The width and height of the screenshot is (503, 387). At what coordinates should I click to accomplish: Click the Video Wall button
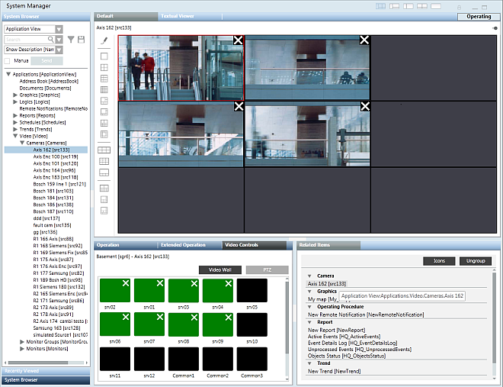(x=219, y=269)
